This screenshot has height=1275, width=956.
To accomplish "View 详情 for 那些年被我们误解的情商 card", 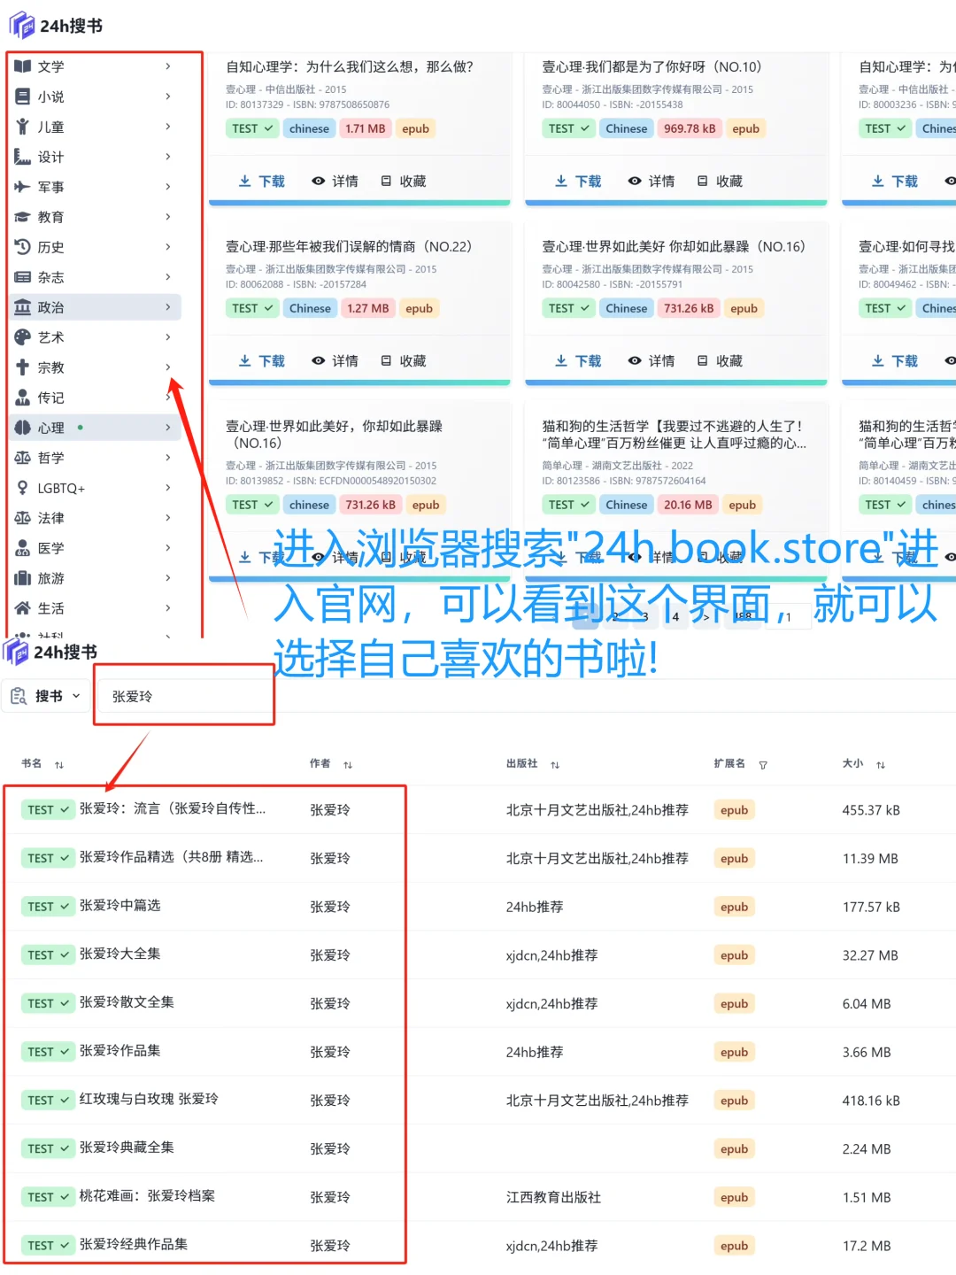I will (x=335, y=360).
